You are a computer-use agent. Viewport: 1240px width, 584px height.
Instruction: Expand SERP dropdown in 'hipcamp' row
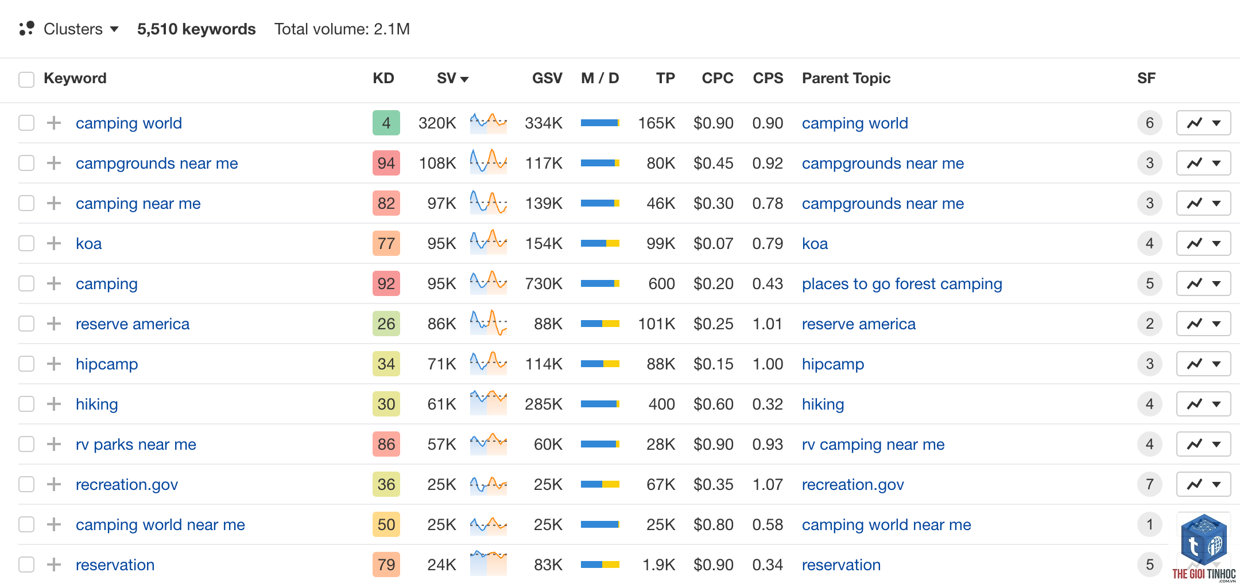1203,364
